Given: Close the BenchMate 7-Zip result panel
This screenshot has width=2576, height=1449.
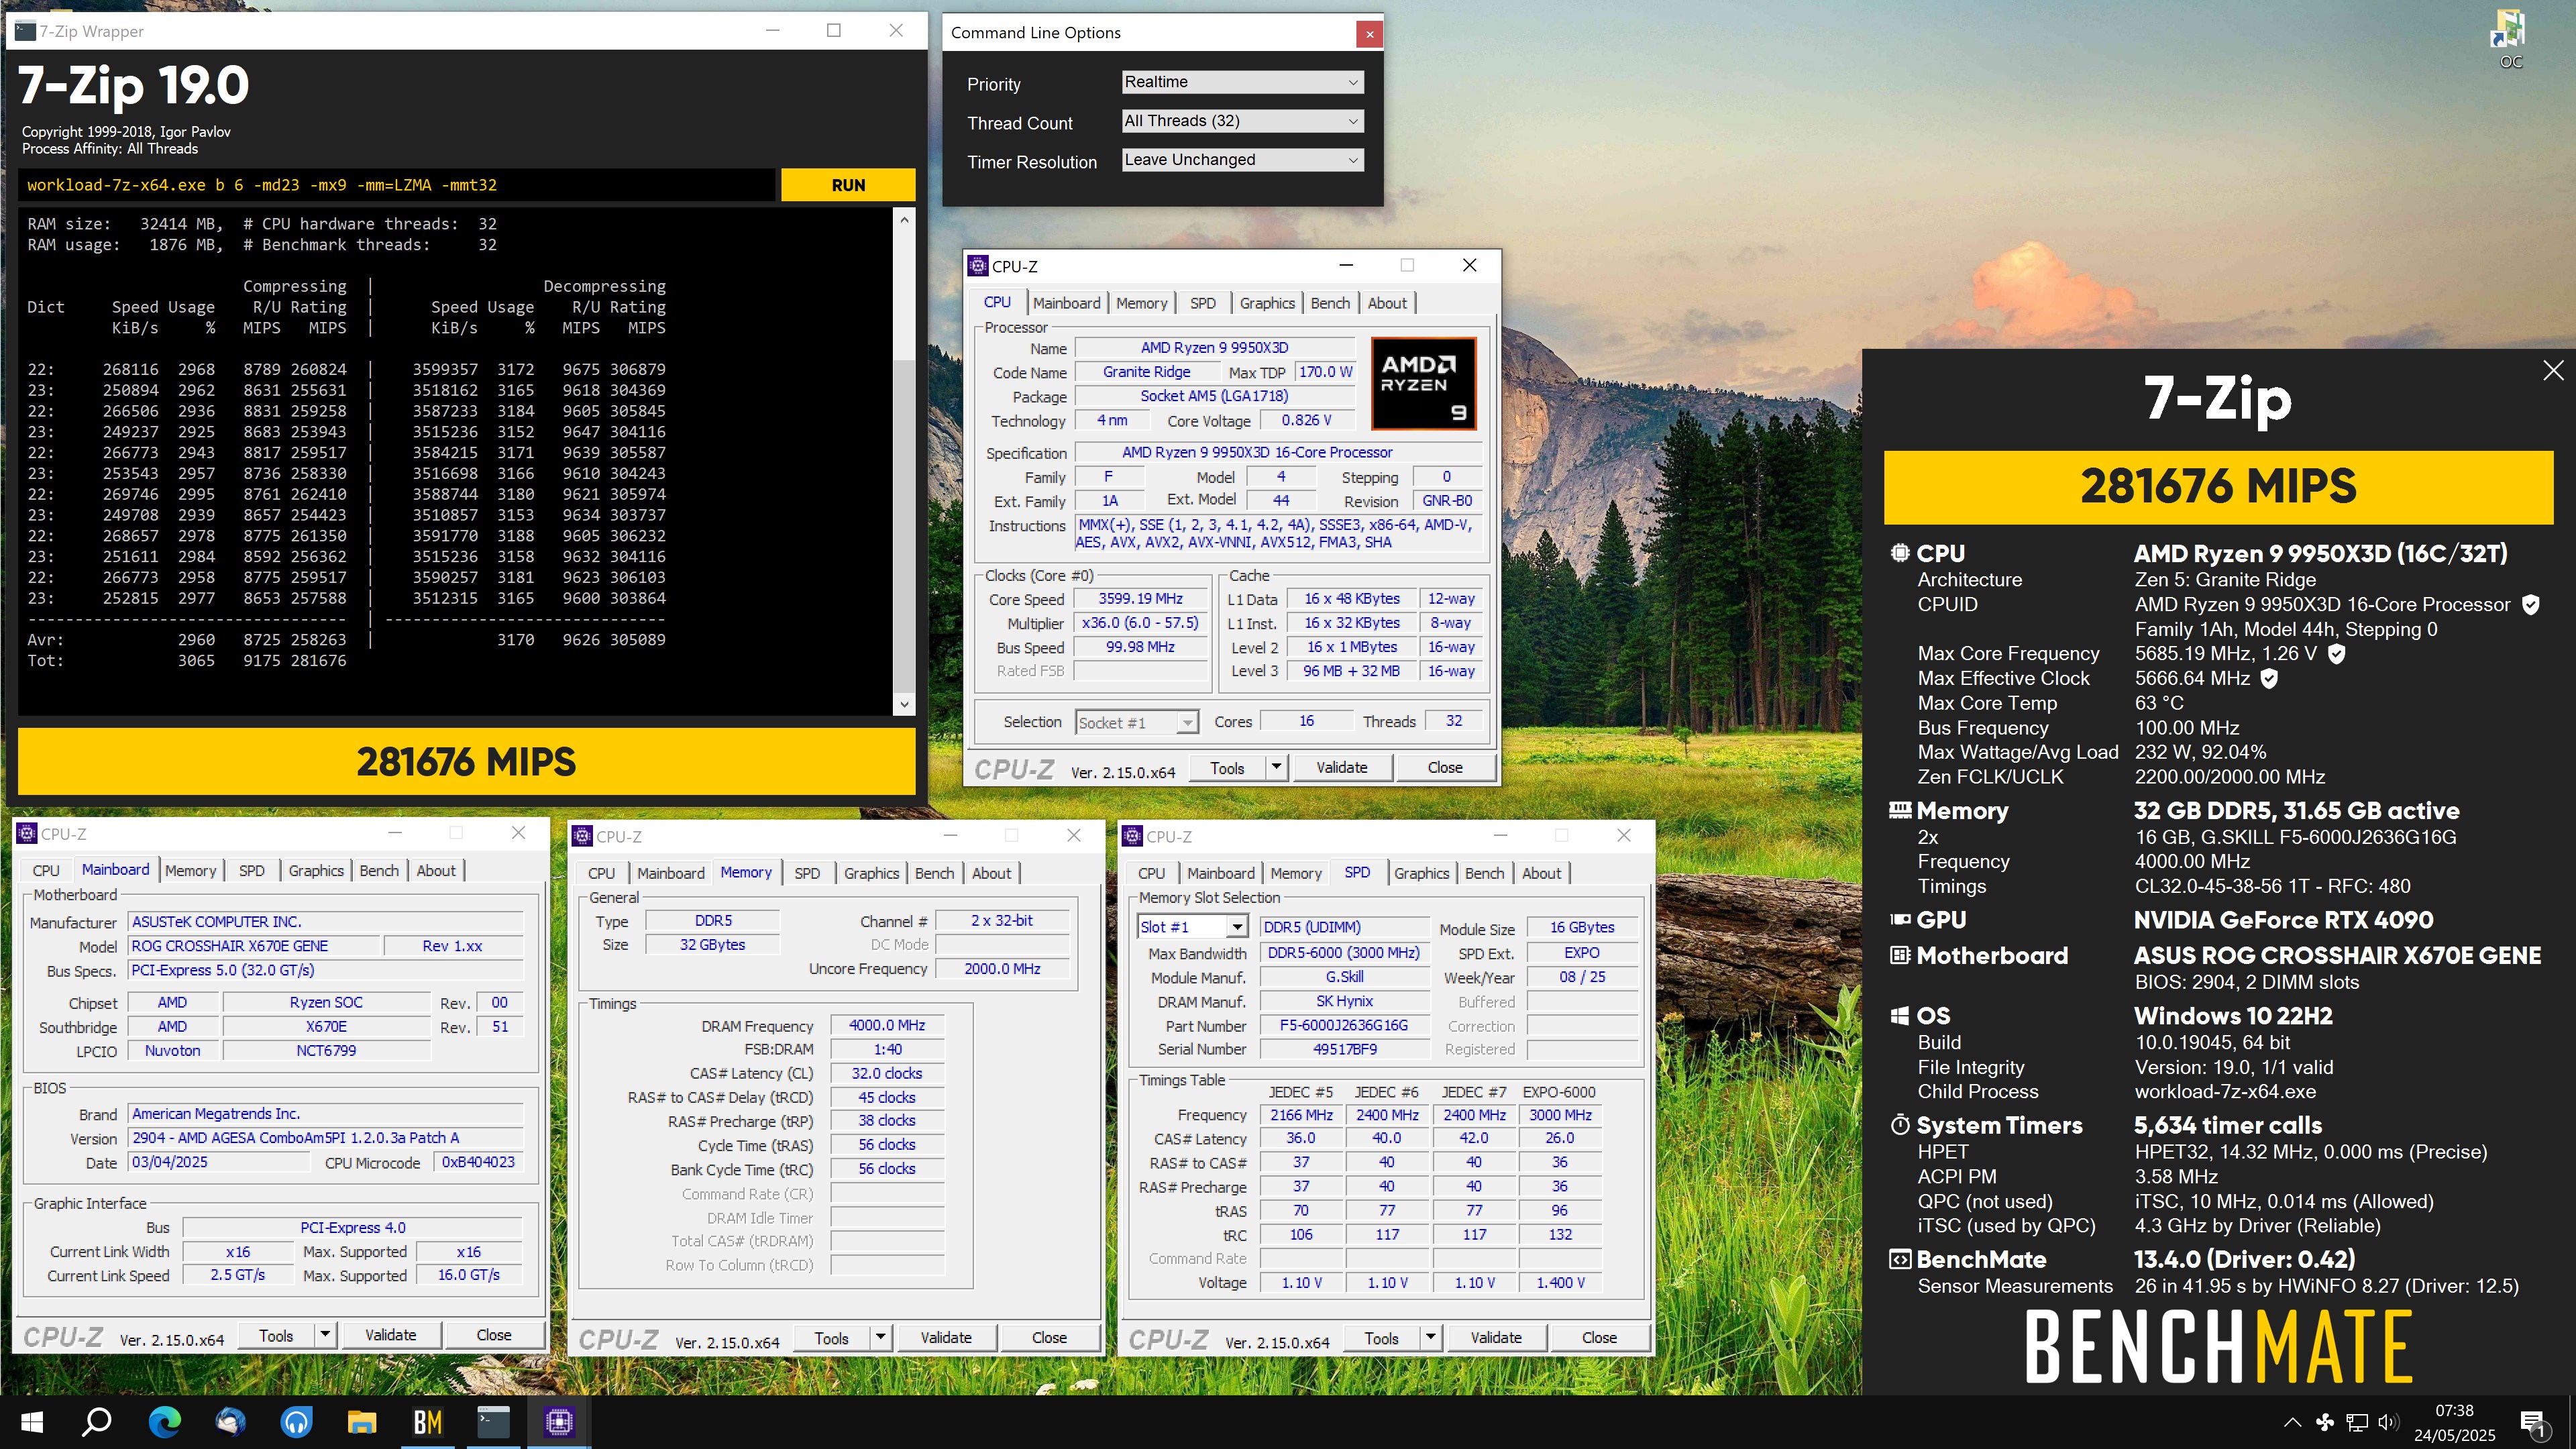Looking at the screenshot, I should click(x=2553, y=371).
